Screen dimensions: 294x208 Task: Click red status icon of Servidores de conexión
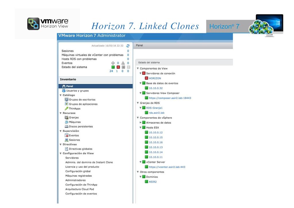[144, 73]
